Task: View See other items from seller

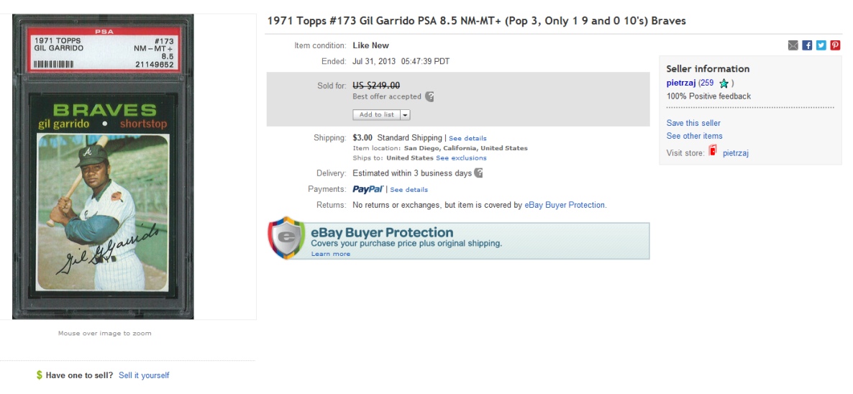Action: point(694,136)
